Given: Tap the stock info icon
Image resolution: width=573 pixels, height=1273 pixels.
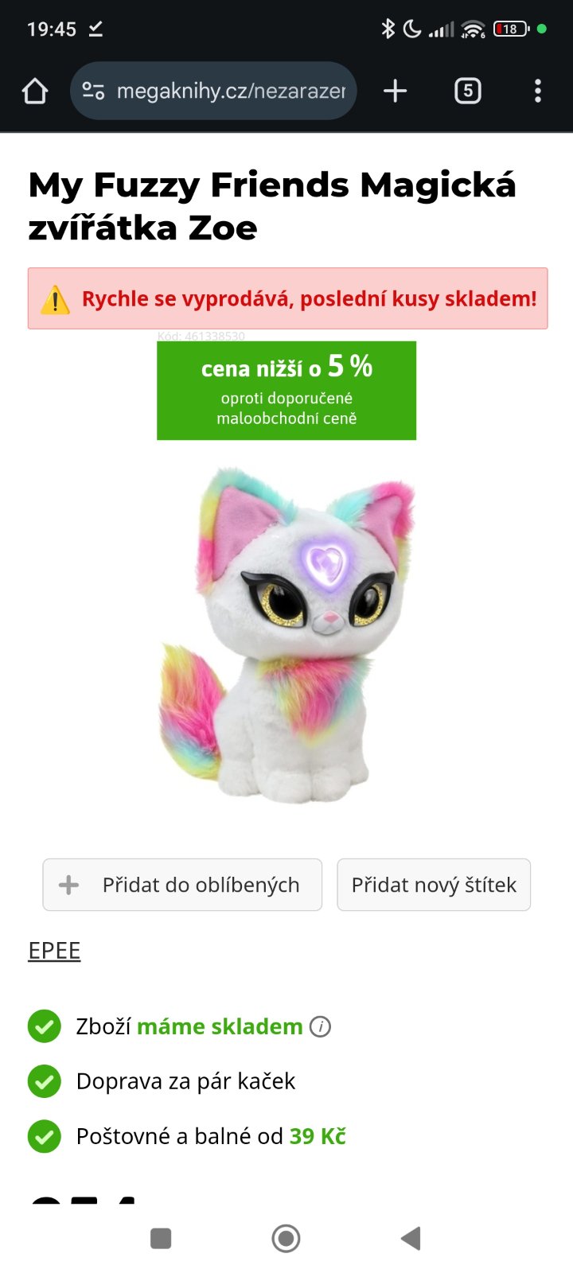Looking at the screenshot, I should [x=320, y=1027].
